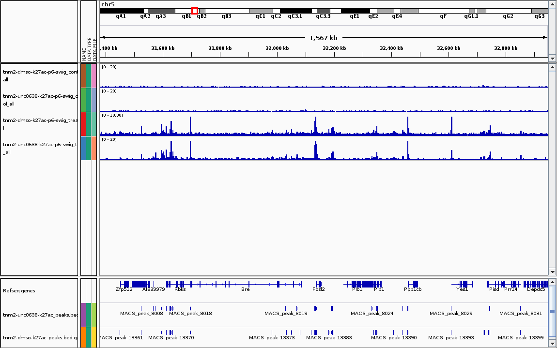Click the Bre gene label
The height and width of the screenshot is (348, 557).
point(246,289)
